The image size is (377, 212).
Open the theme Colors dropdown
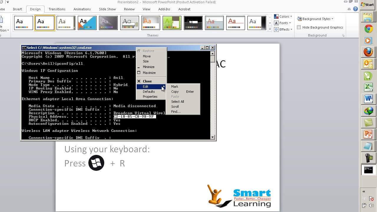(x=283, y=16)
